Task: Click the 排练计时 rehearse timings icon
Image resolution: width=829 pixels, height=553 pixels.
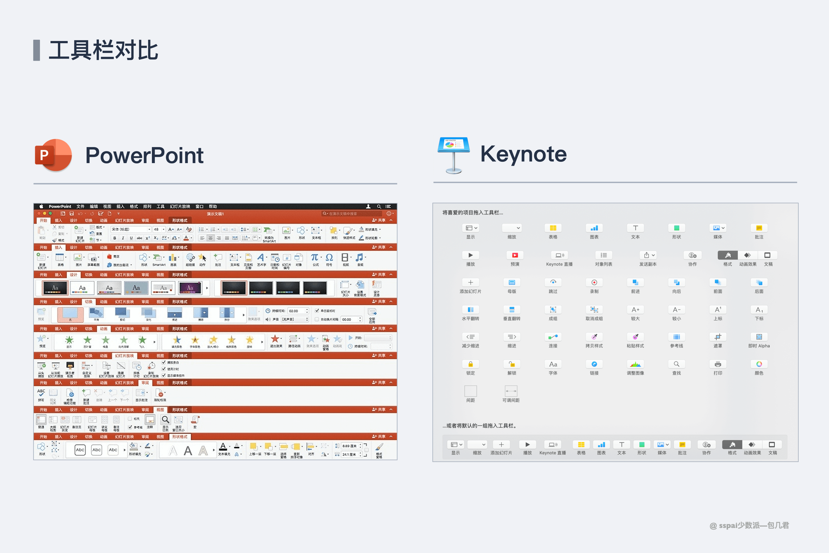Action: 136,366
